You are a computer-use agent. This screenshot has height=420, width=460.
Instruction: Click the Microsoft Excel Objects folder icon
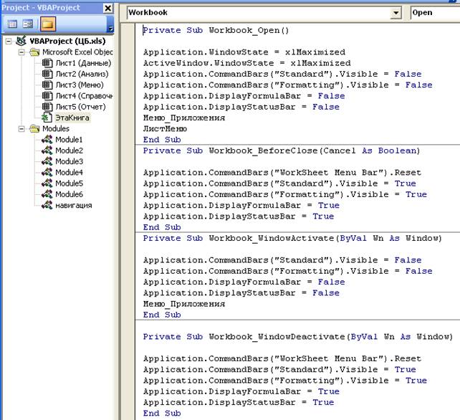34,52
